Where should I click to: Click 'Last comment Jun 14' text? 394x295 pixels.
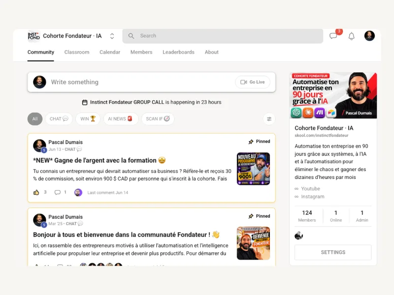(108, 193)
